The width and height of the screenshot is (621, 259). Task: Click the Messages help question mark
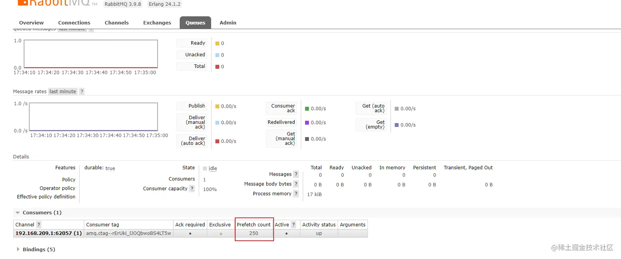pyautogui.click(x=296, y=174)
